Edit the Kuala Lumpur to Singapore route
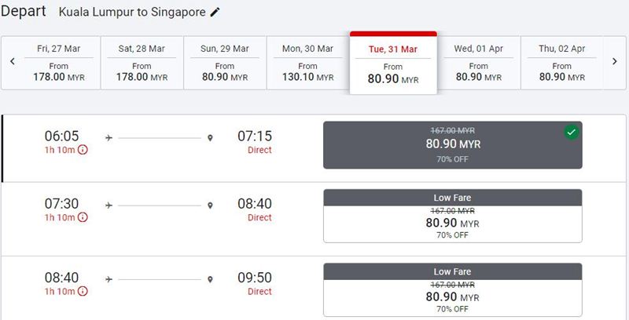The width and height of the screenshot is (629, 320). [x=215, y=12]
